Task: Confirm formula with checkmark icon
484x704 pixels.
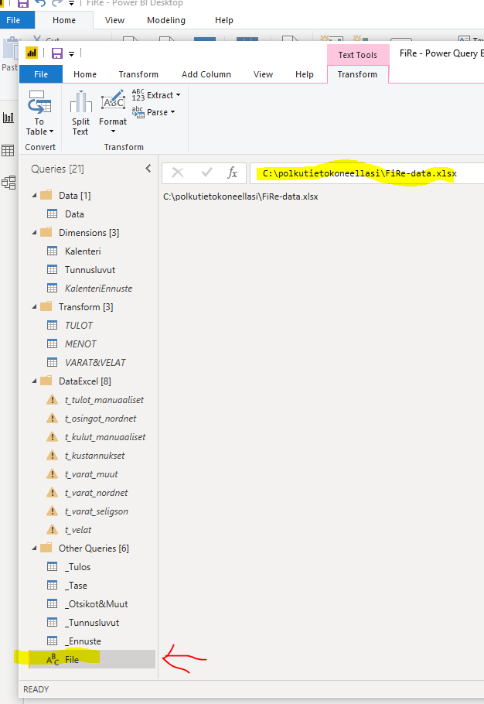Action: click(206, 173)
